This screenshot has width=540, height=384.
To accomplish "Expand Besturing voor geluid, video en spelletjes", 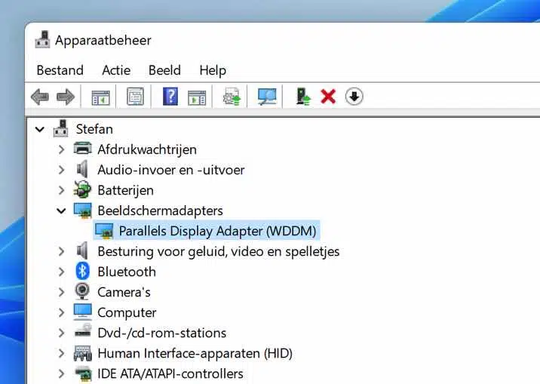I will 61,251.
